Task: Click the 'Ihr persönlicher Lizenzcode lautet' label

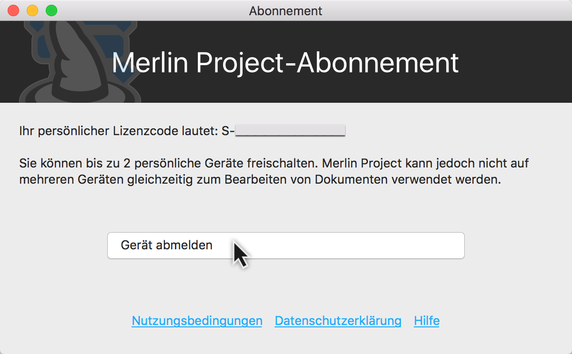Action: tap(119, 131)
